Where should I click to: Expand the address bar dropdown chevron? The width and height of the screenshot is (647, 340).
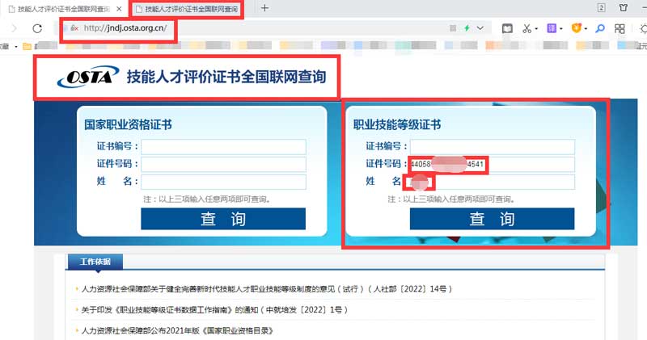[481, 27]
